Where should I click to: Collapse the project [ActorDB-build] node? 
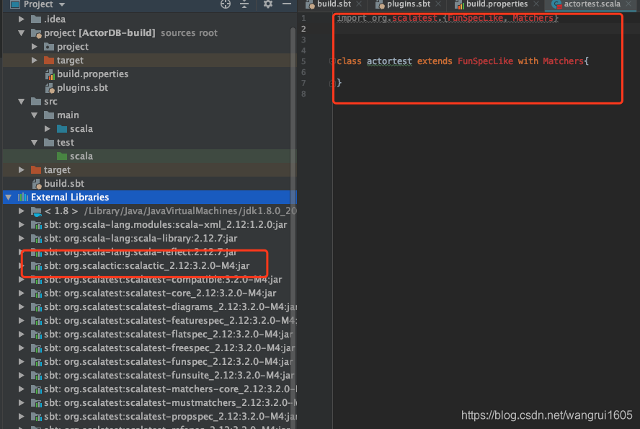pos(21,33)
